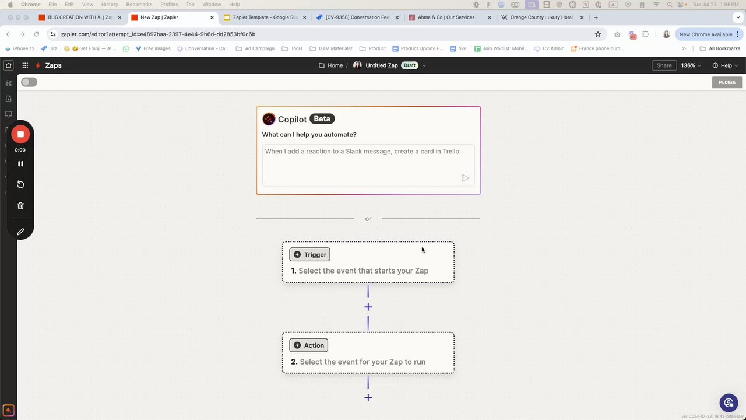Open the Help dropdown menu

click(725, 65)
